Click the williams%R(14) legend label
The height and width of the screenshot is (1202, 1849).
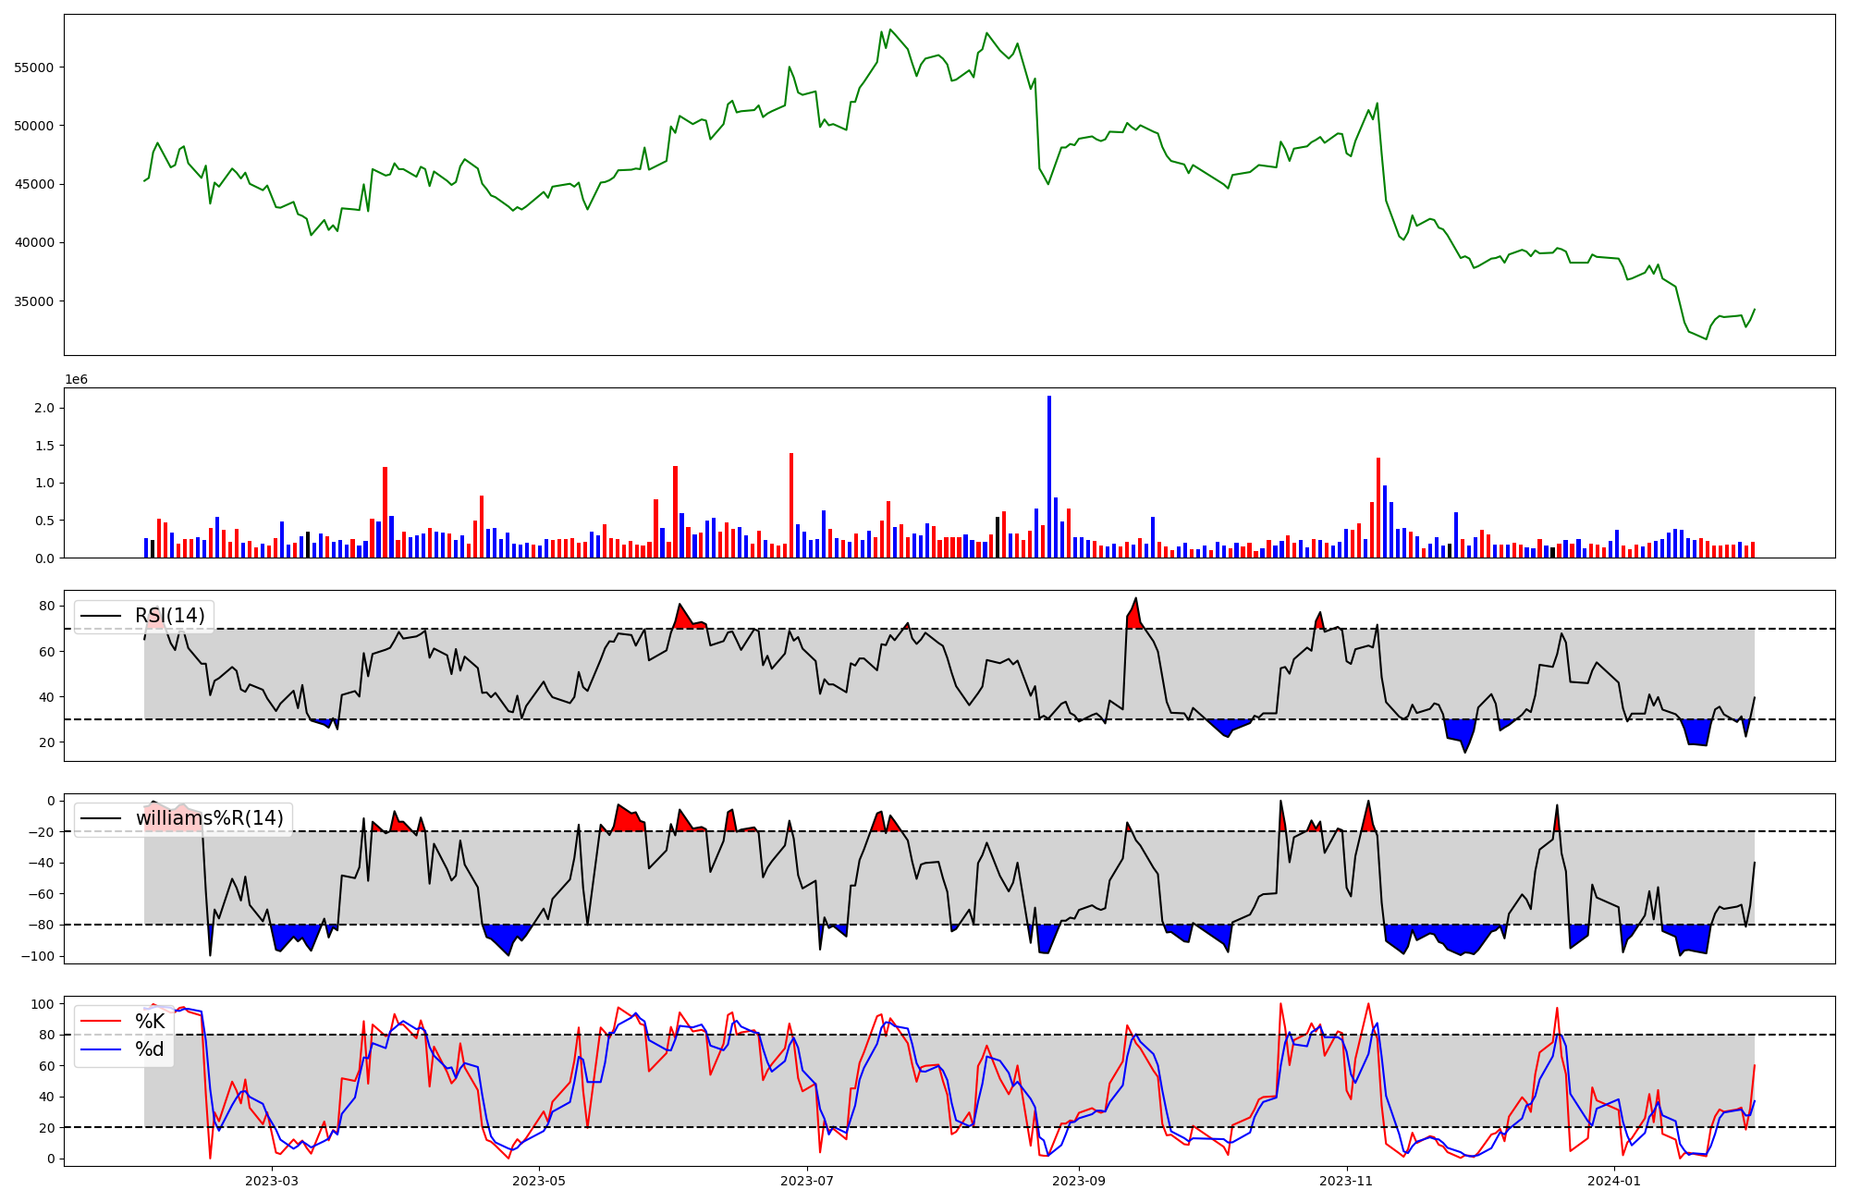coord(210,818)
